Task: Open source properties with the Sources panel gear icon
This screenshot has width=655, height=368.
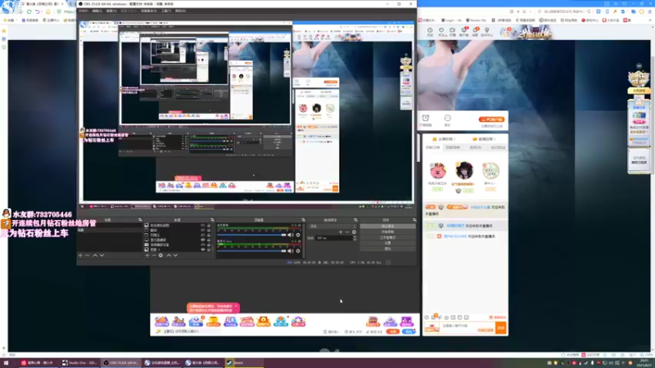Action: coord(160,255)
